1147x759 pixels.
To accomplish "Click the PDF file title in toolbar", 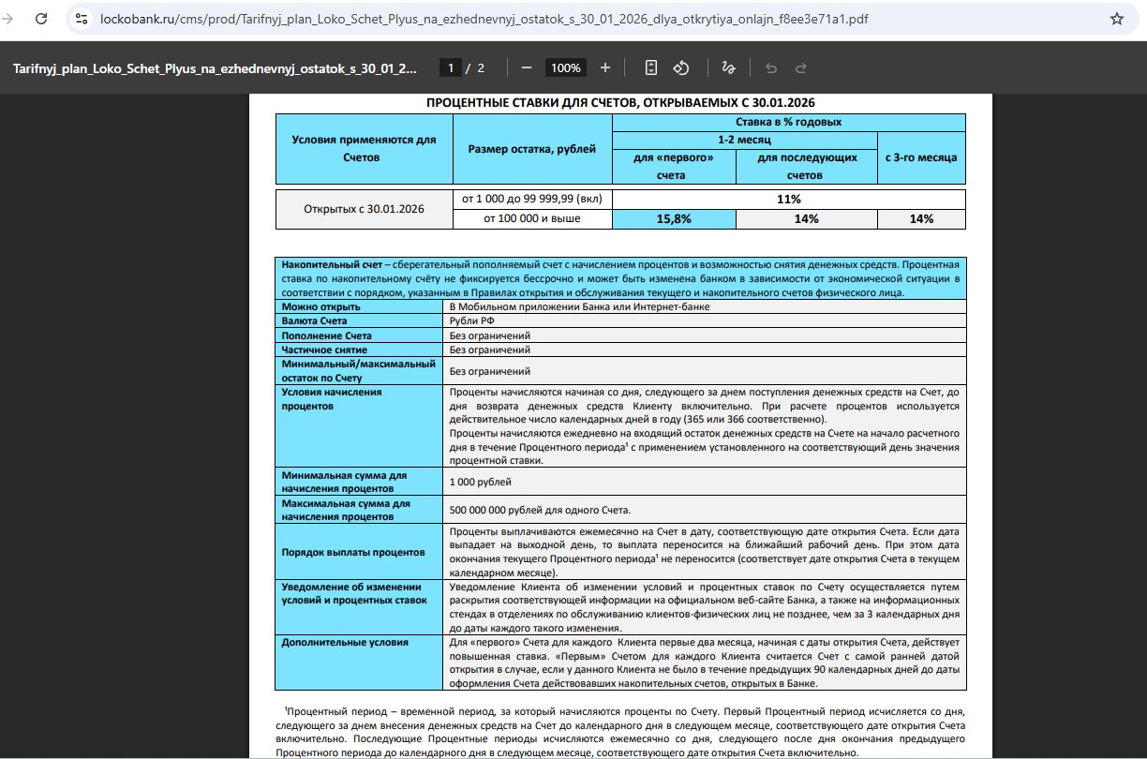I will tap(215, 68).
